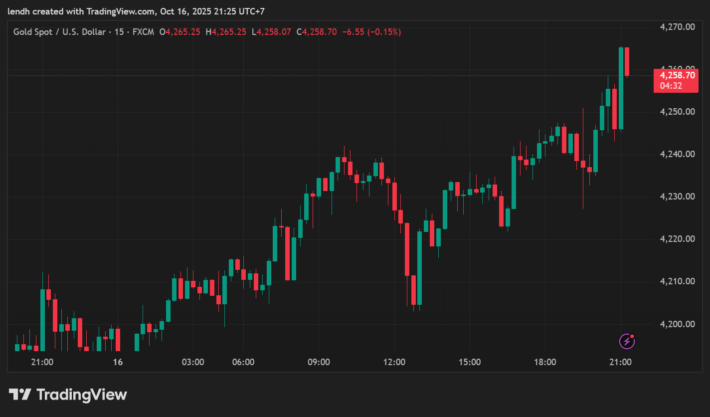Image resolution: width=710 pixels, height=417 pixels.
Task: Click the 4,230.00 price axis label
Action: pyautogui.click(x=677, y=197)
